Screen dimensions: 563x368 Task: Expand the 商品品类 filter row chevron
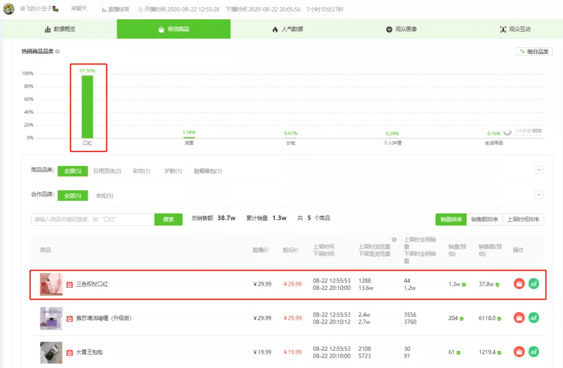(x=539, y=170)
